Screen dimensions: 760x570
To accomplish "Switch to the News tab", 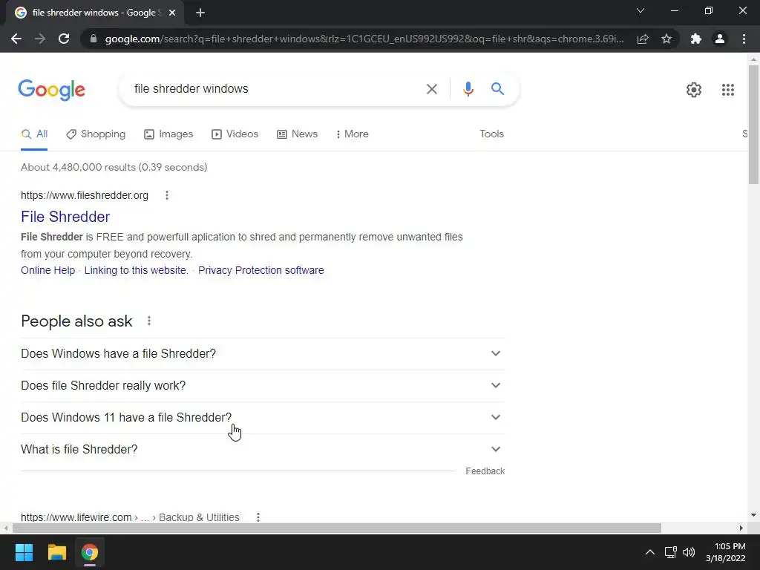I will pos(297,134).
